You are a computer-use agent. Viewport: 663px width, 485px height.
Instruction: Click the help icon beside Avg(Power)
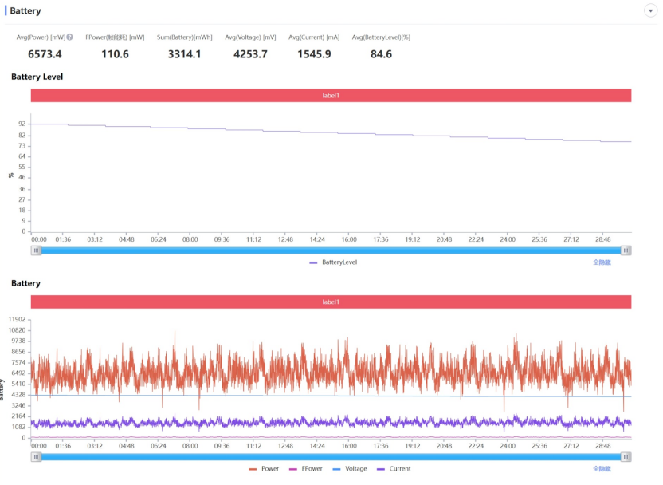pos(69,37)
